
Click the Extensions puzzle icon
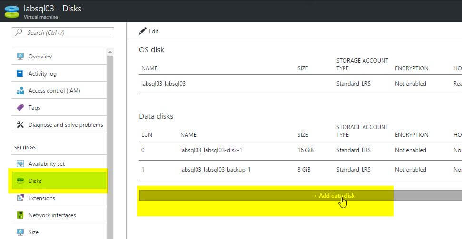[20, 198]
